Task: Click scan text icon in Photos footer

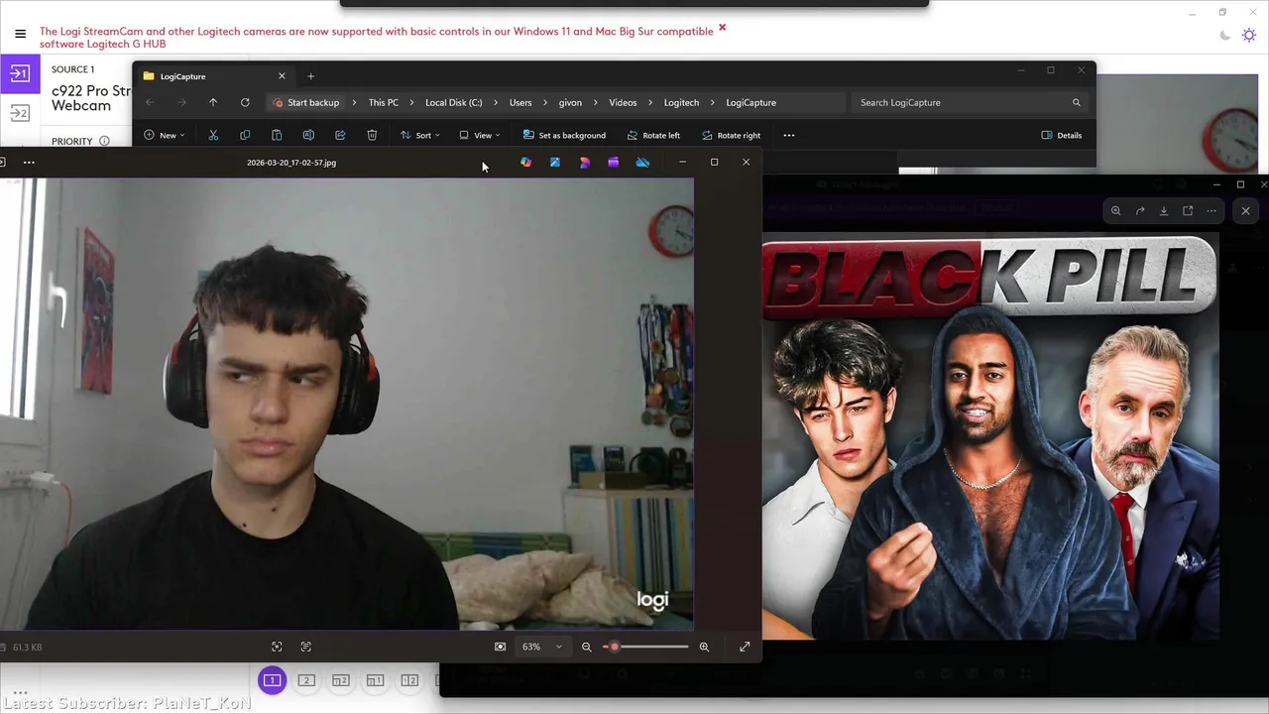Action: tap(305, 647)
